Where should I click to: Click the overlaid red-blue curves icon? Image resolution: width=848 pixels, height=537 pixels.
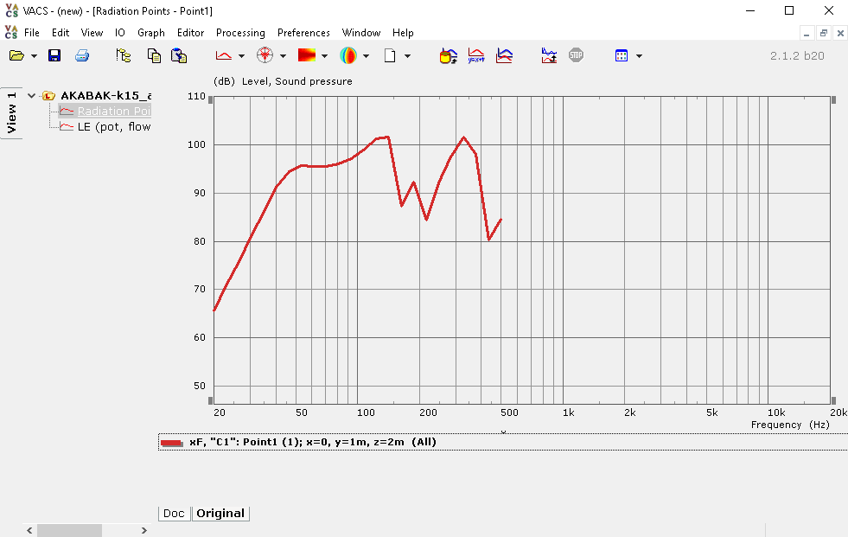point(504,55)
